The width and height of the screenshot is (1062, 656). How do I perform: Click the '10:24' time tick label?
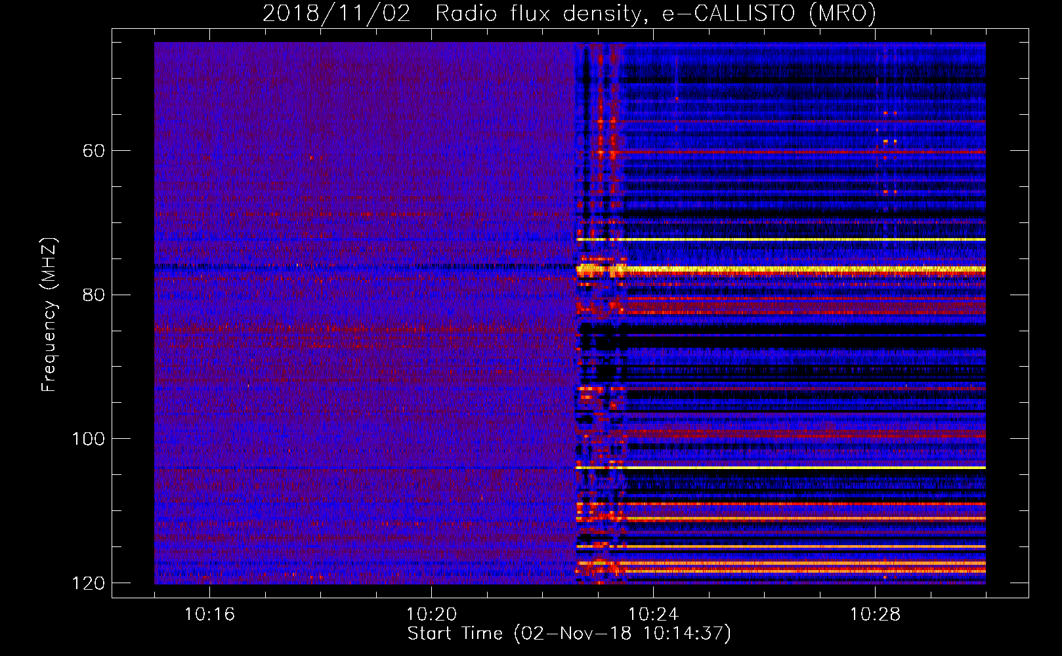coord(653,615)
